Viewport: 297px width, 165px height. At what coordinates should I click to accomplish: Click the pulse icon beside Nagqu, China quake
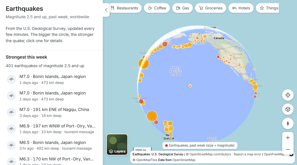pos(11,112)
